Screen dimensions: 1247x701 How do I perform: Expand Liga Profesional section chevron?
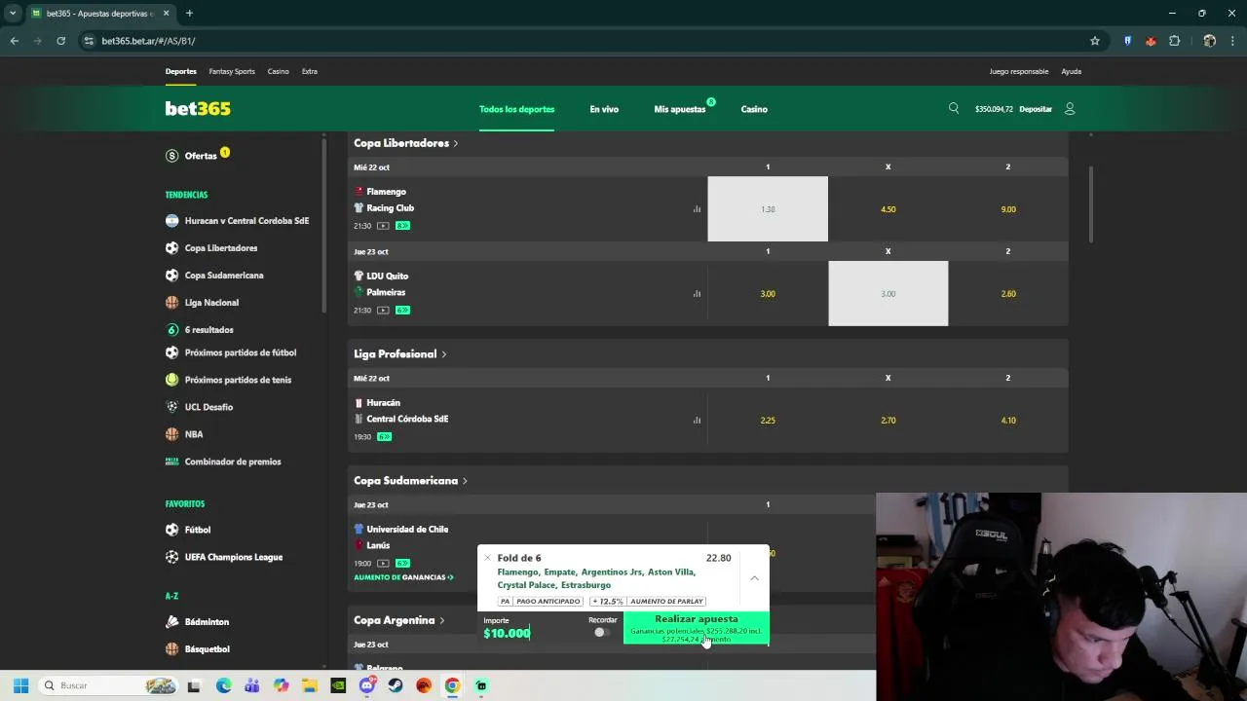point(443,354)
